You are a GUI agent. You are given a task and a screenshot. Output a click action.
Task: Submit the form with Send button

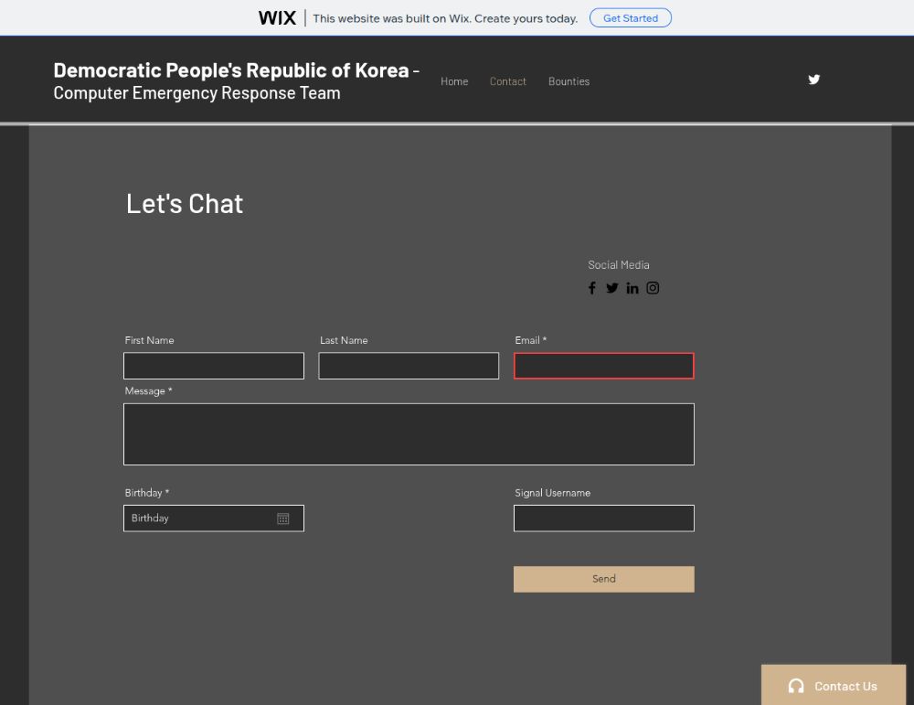pos(603,579)
